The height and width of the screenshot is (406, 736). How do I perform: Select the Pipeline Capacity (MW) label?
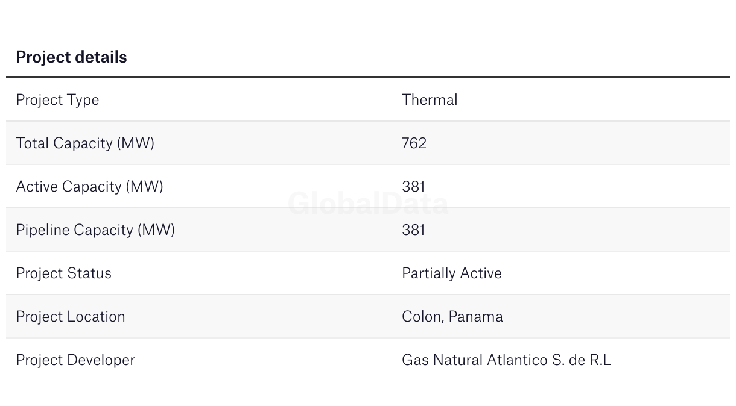(x=95, y=230)
